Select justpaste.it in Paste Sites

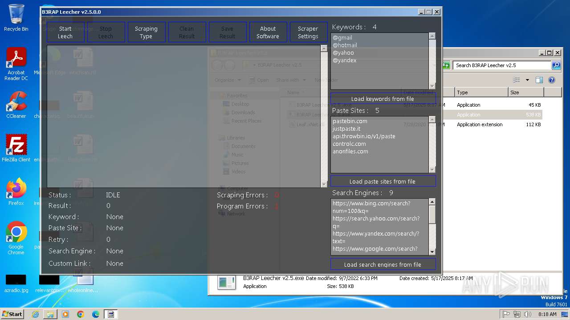pos(346,129)
